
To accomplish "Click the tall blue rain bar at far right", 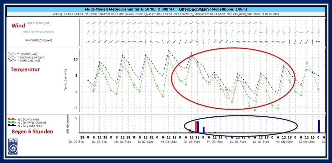I will point(318,126).
